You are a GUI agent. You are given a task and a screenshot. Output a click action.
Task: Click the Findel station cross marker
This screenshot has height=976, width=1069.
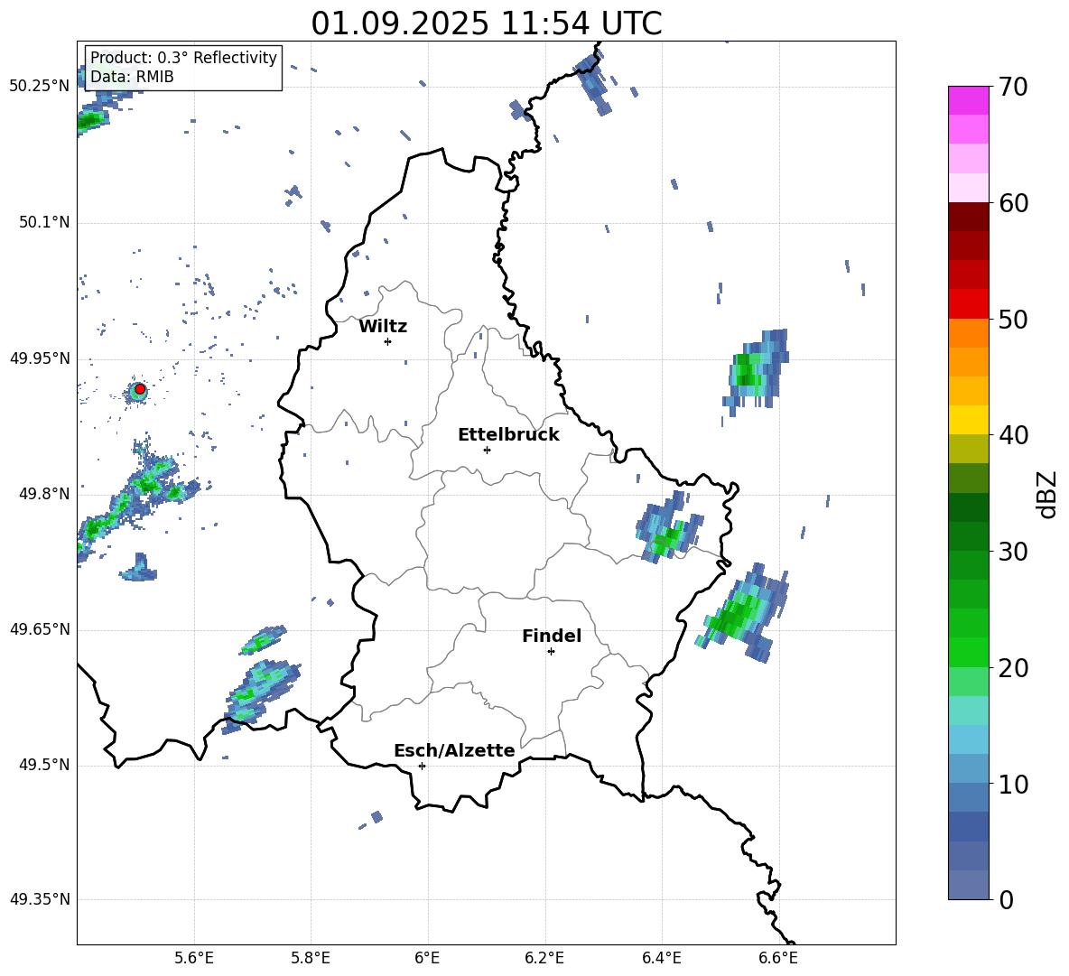[x=551, y=652]
